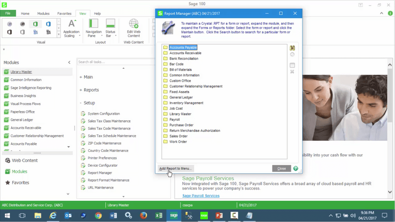395x222 pixels.
Task: Toggle the Status Bar layout icon
Action: 110,23
